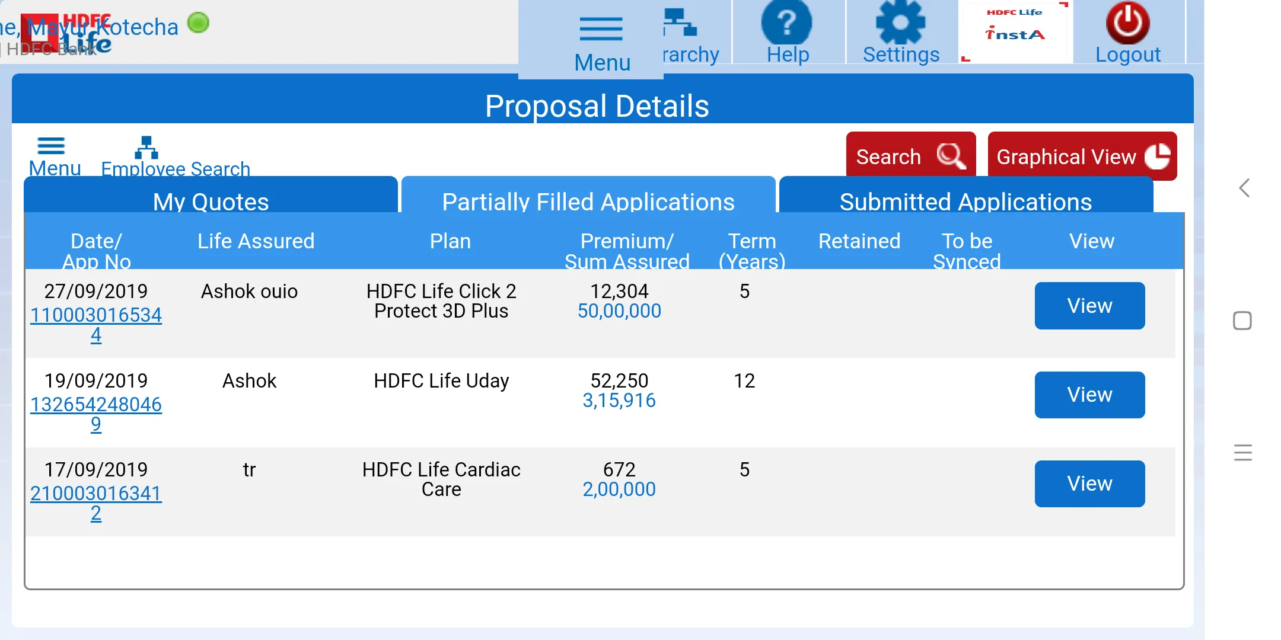View the HDFC Life Cardiac Care application
Viewport: 1281px width, 640px height.
pyautogui.click(x=1089, y=484)
